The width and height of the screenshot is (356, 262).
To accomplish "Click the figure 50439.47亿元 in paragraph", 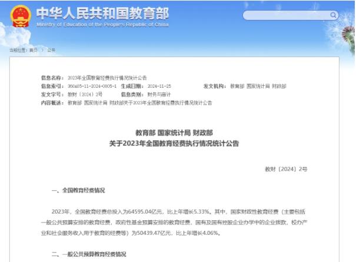I will pos(154,233).
